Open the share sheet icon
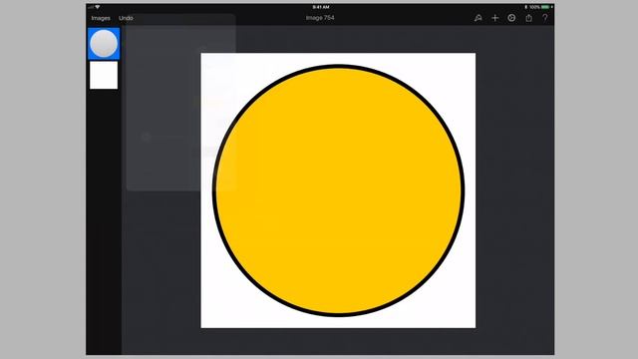 [x=528, y=18]
